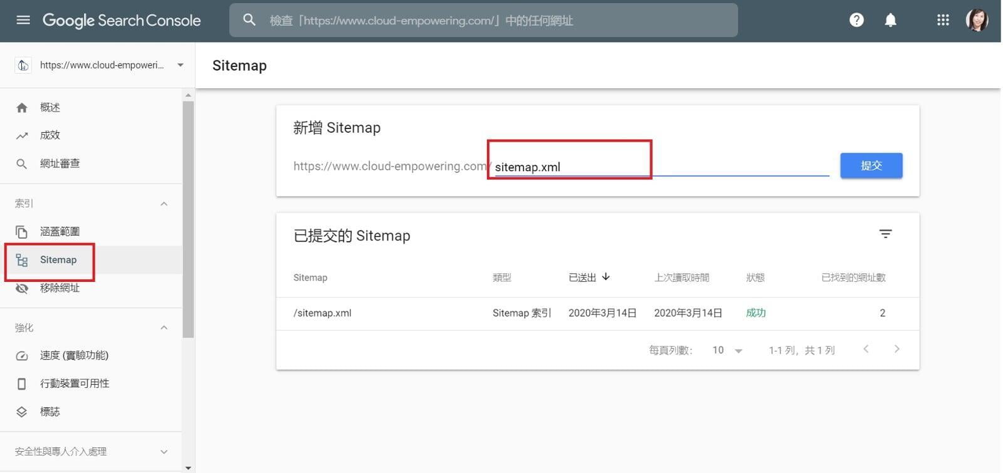The width and height of the screenshot is (1003, 473).
Task: Go to previous page of sitemap list
Action: pyautogui.click(x=866, y=349)
